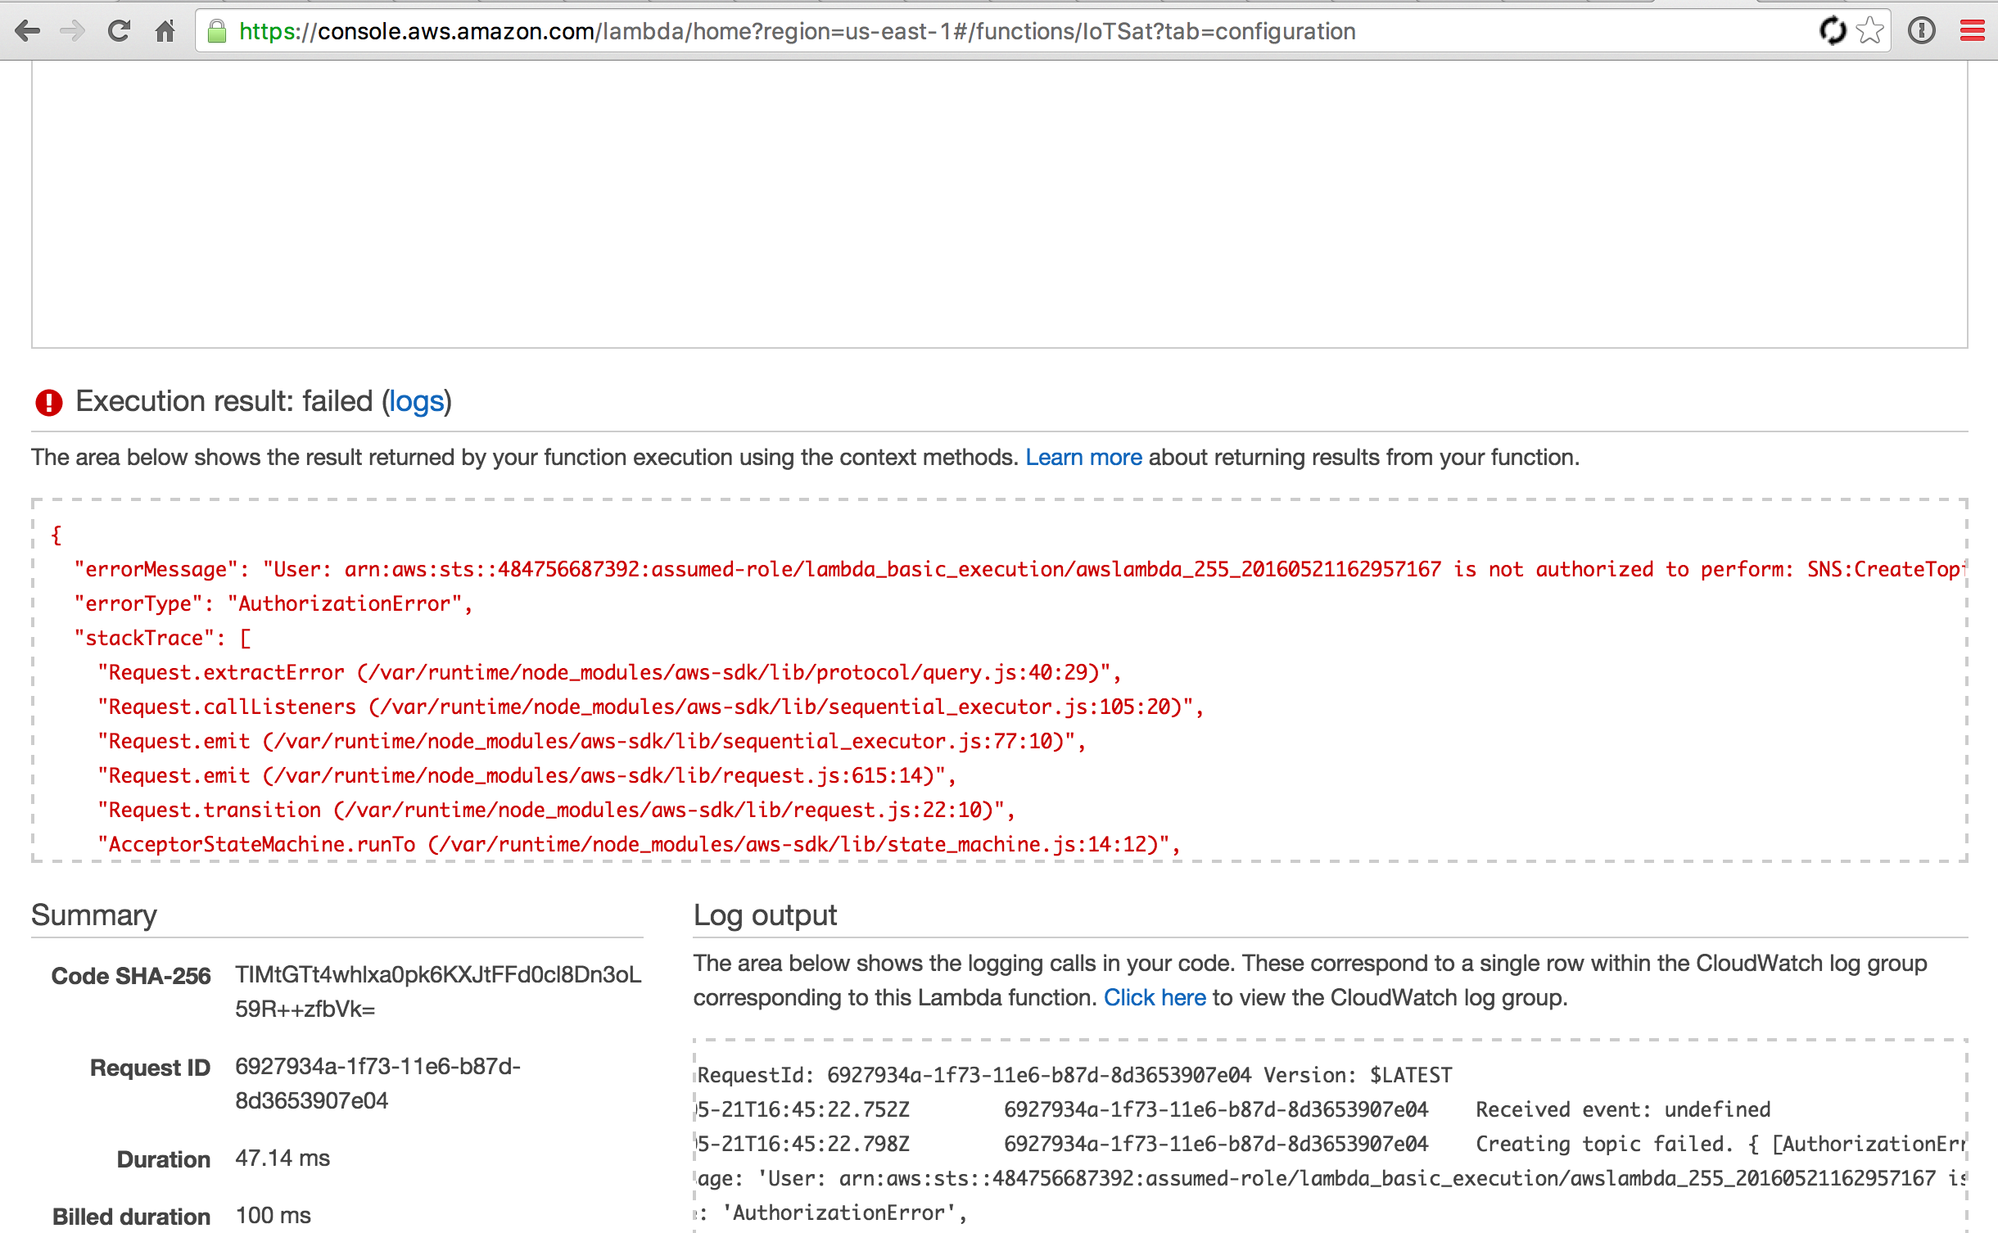Open the logs link in Execution result
Image resolution: width=1998 pixels, height=1233 pixels.
[416, 401]
